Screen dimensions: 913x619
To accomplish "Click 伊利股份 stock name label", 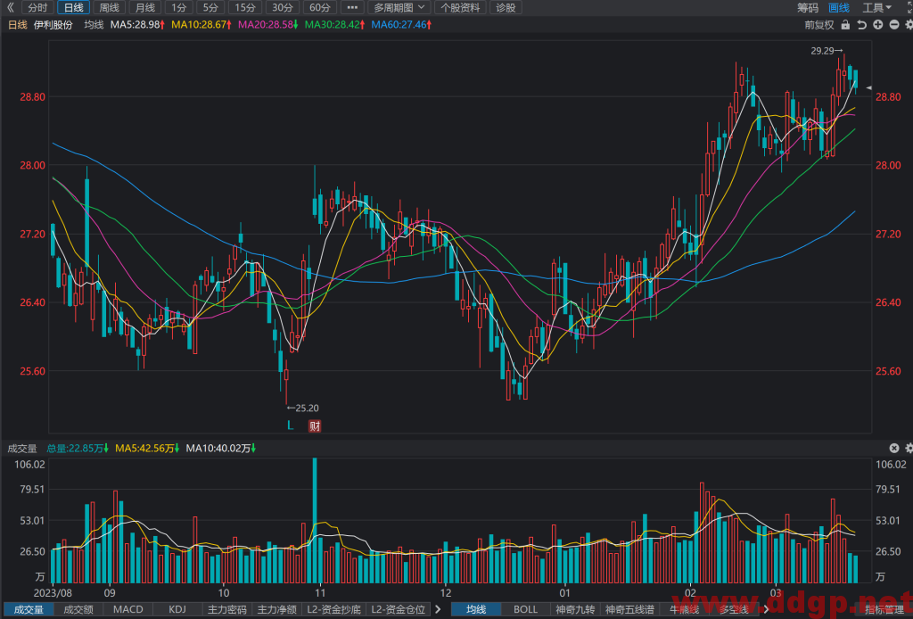I will point(53,24).
